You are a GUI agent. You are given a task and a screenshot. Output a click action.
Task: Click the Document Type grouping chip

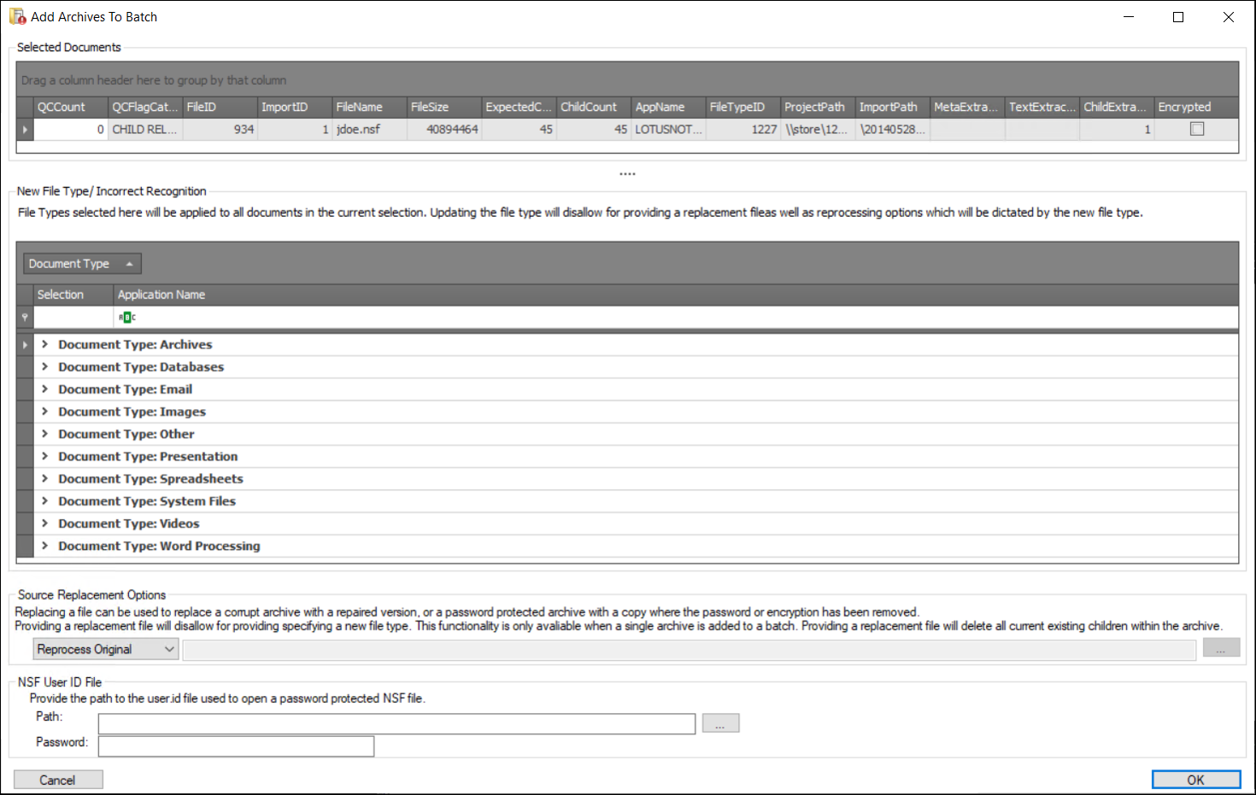coord(82,264)
